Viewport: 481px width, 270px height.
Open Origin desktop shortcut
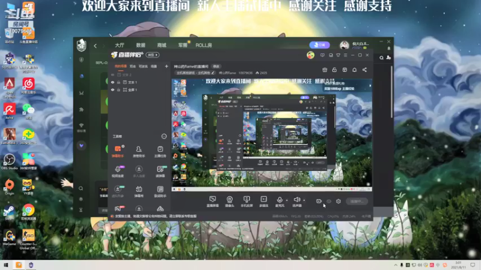coord(9,187)
